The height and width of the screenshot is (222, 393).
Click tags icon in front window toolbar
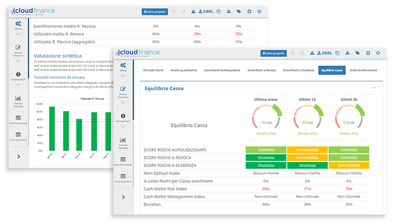[358, 53]
